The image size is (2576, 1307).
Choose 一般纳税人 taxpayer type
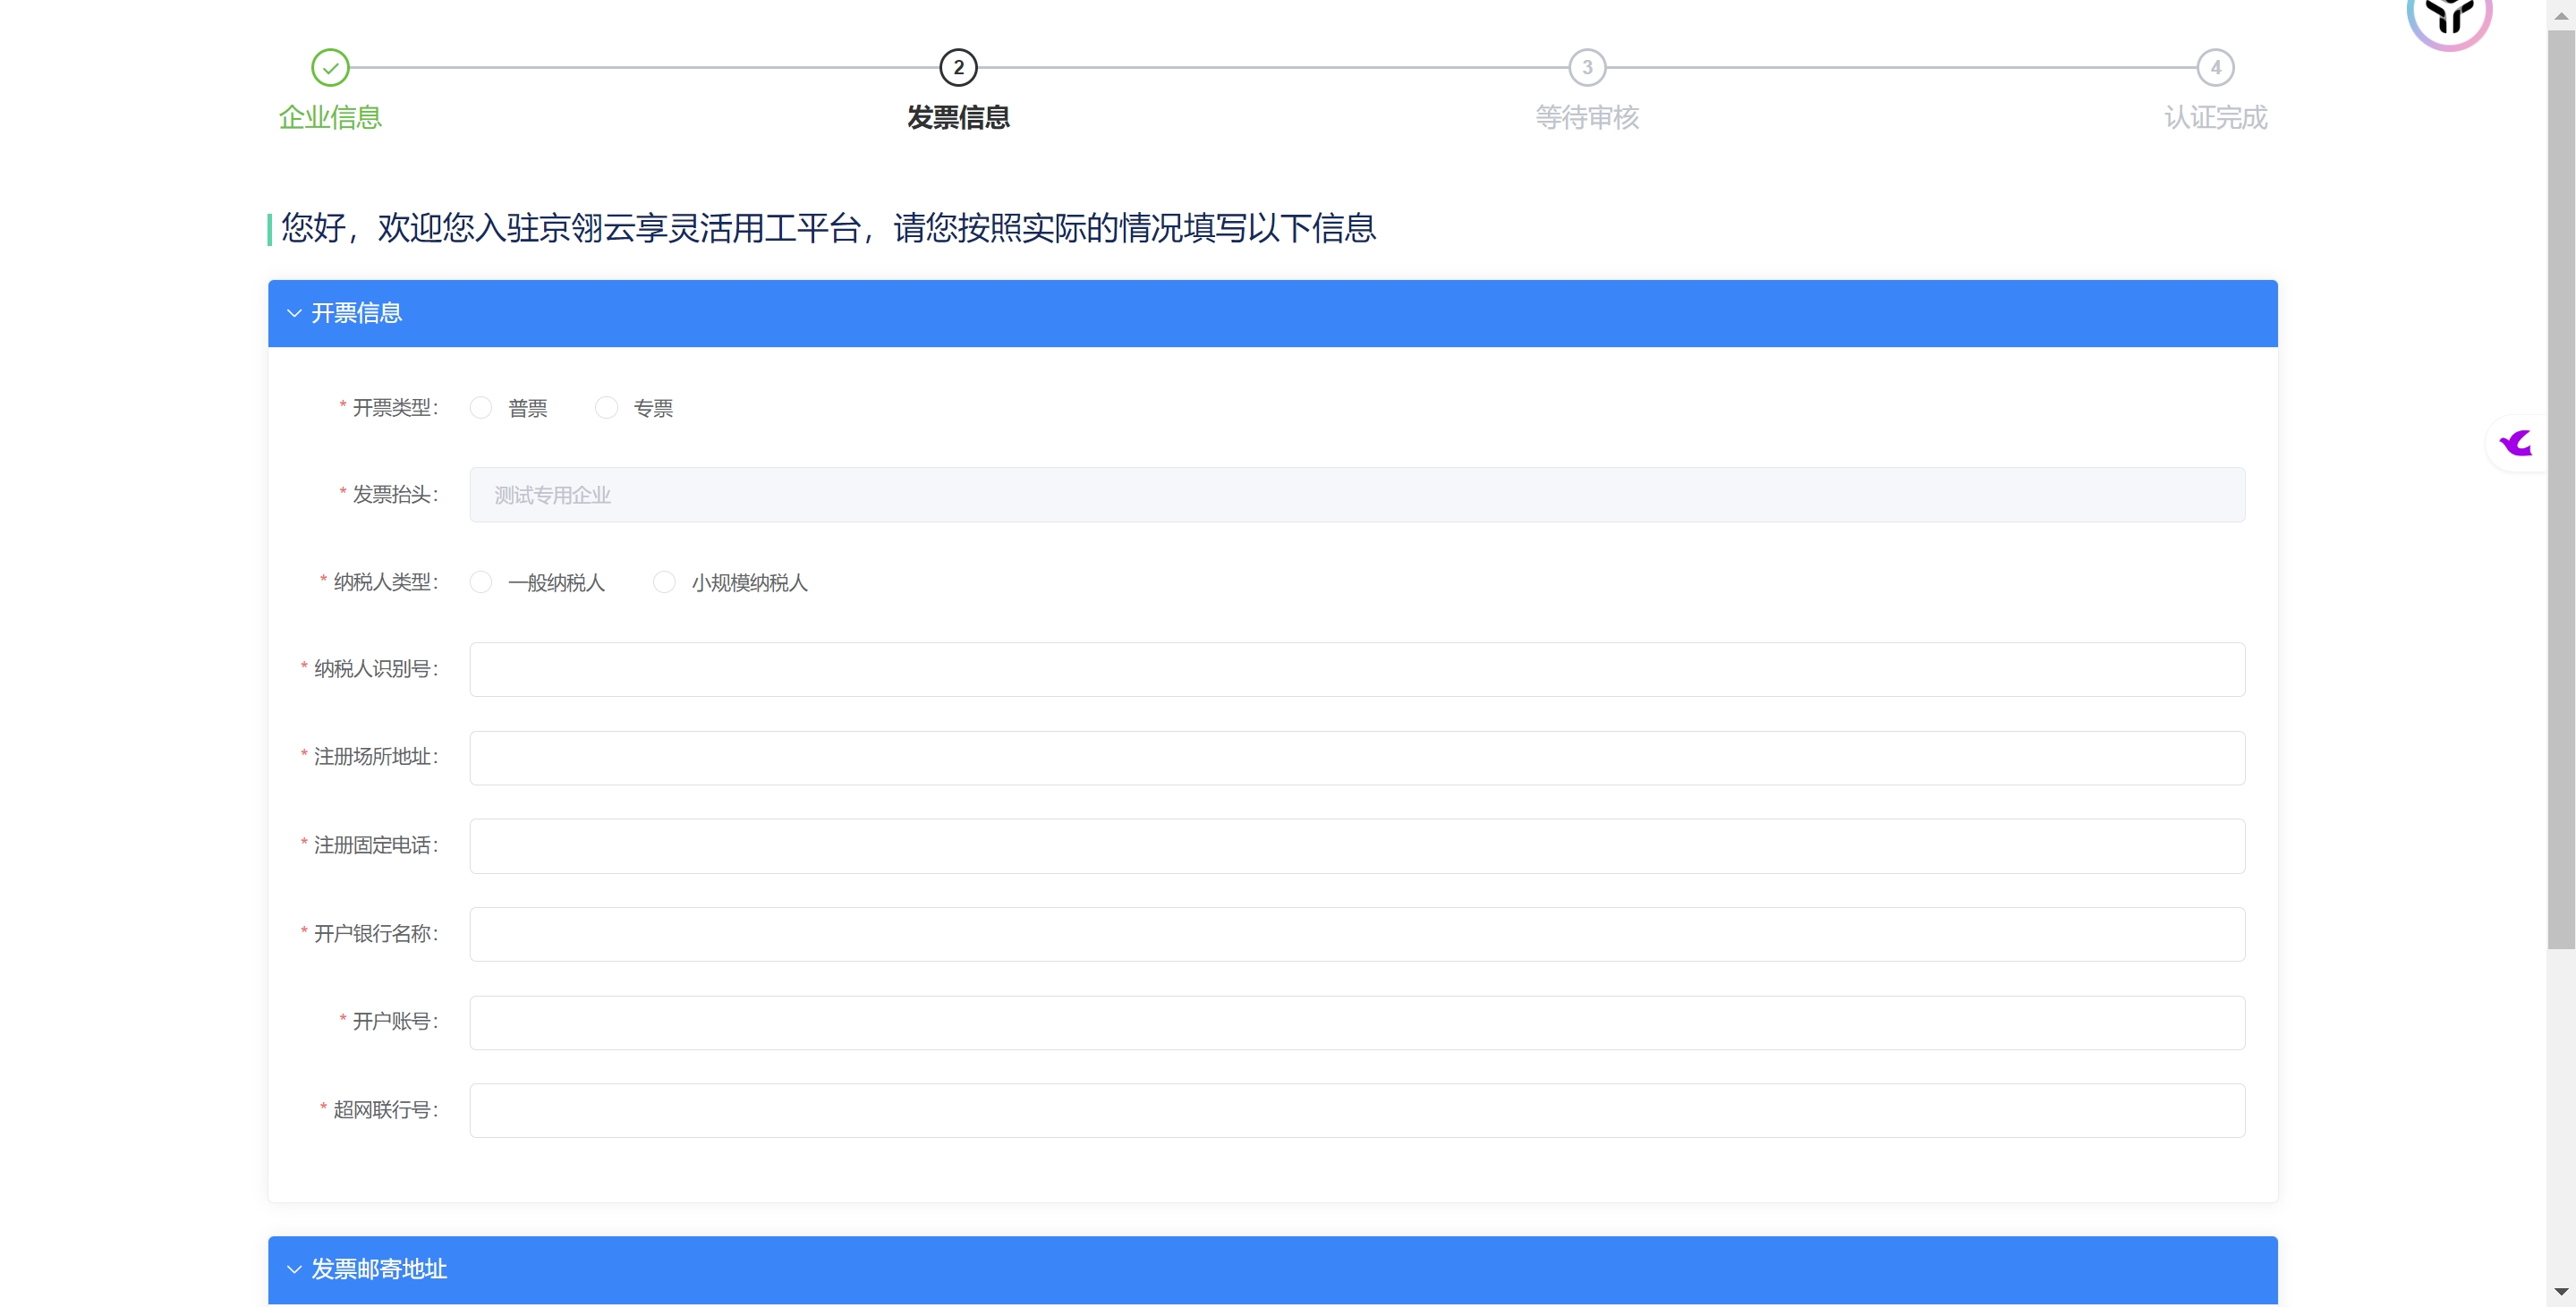pyautogui.click(x=481, y=582)
